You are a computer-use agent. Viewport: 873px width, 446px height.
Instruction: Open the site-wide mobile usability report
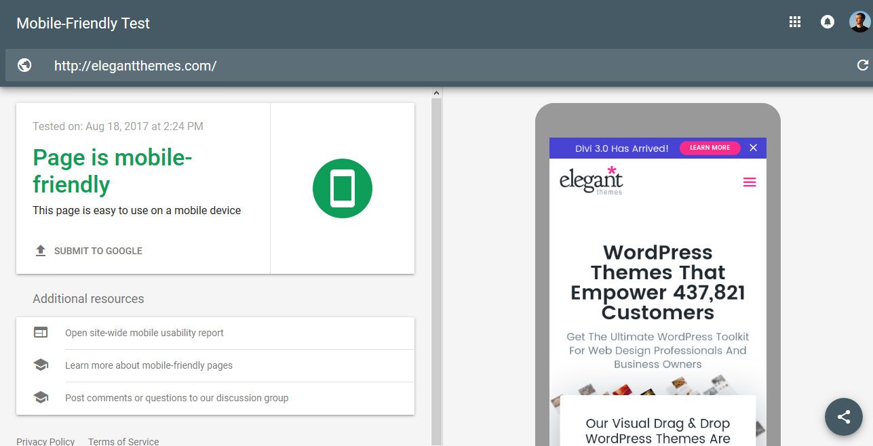click(144, 332)
